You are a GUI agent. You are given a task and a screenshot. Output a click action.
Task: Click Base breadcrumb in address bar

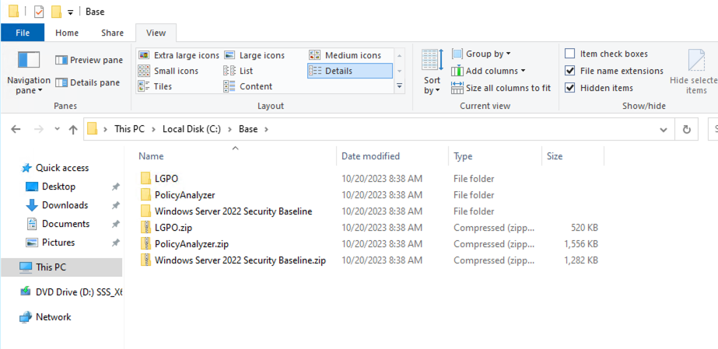pos(248,130)
